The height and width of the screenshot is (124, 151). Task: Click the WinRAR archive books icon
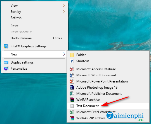pyautogui.click(x=72, y=100)
